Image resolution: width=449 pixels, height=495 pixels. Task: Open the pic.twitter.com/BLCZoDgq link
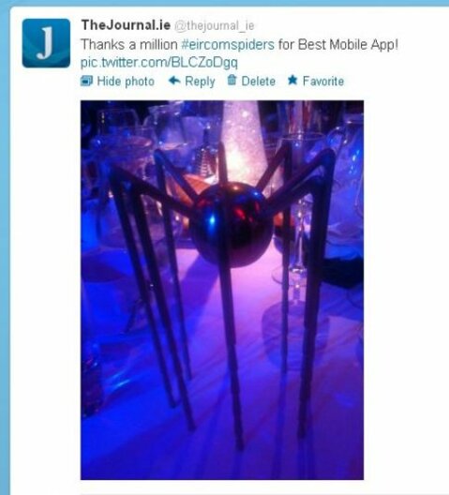pos(158,63)
